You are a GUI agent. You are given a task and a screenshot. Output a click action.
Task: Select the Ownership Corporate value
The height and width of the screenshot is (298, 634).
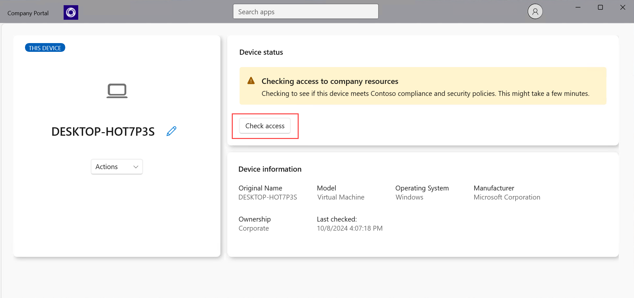[x=254, y=228]
